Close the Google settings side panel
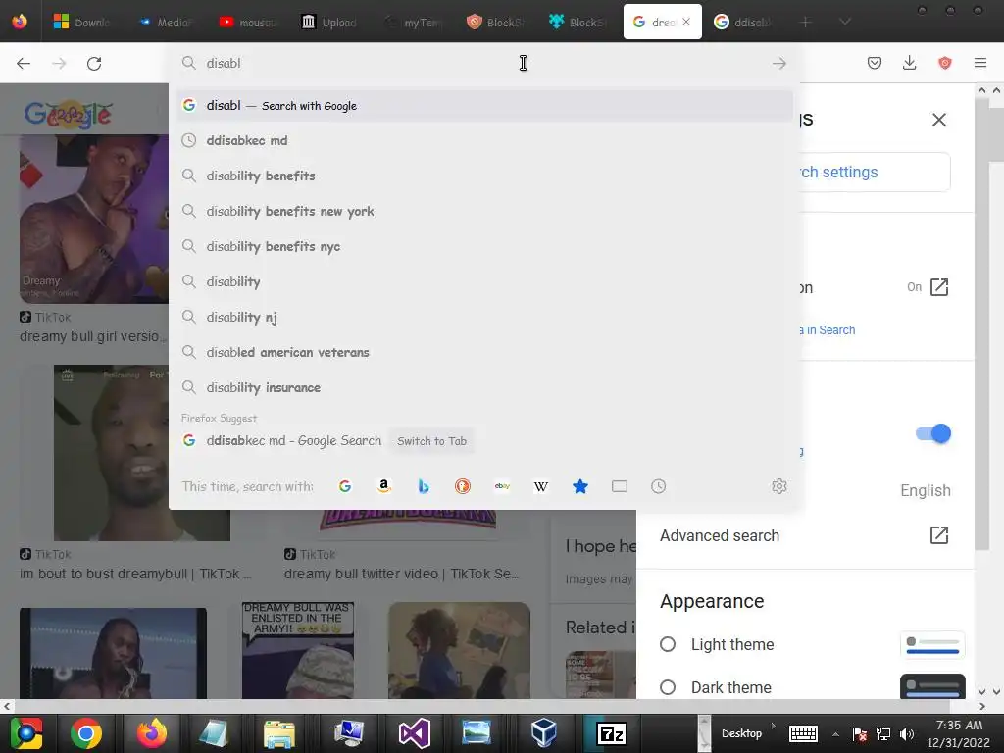 click(938, 120)
